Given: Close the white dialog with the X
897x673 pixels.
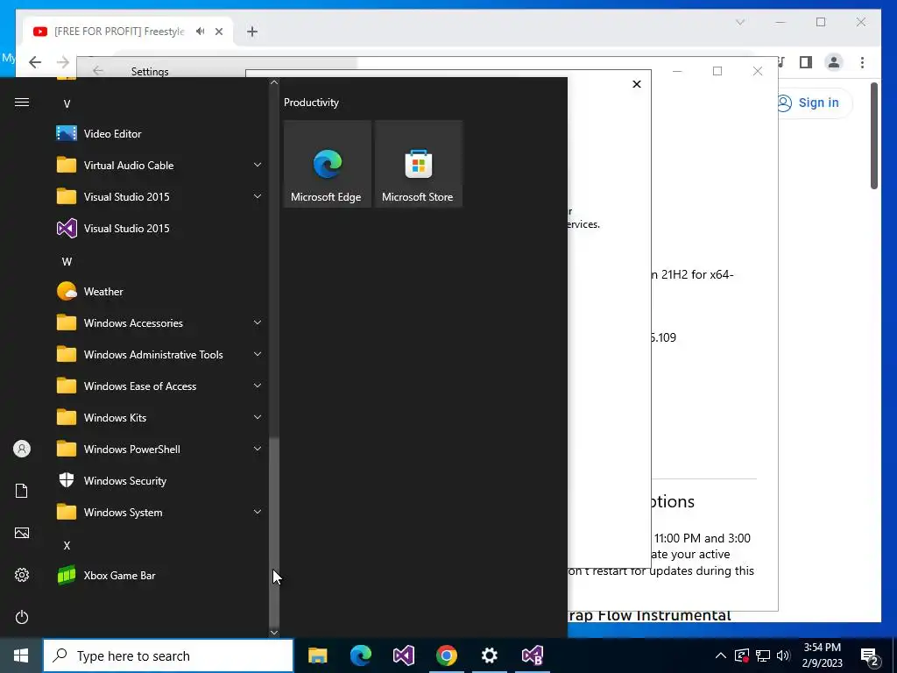Looking at the screenshot, I should click(x=637, y=84).
